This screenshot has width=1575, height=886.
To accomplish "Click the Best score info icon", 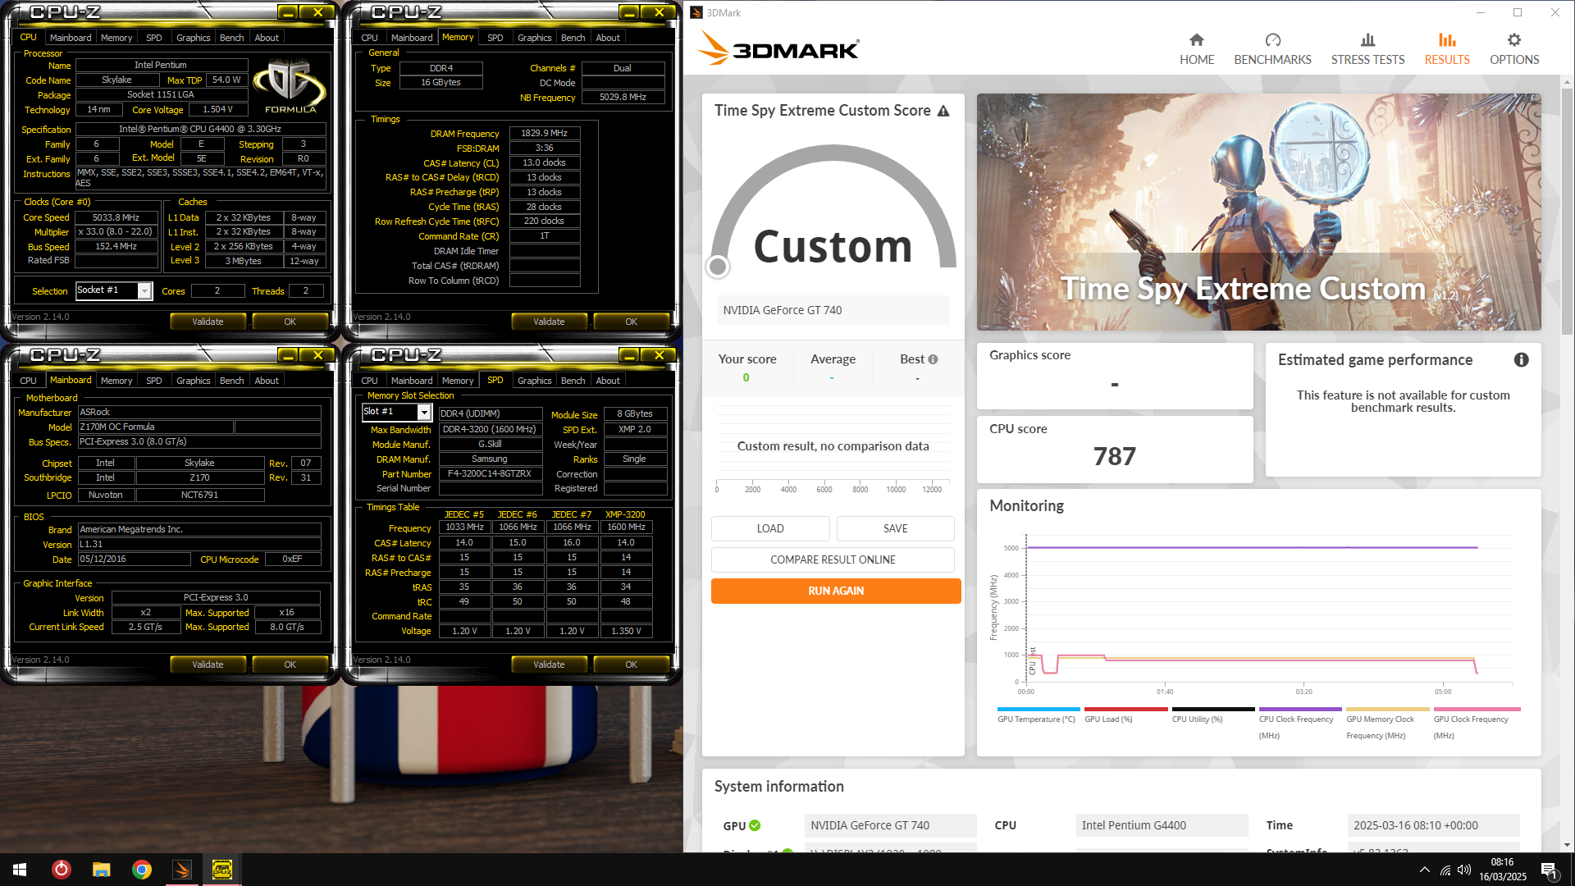I will [x=933, y=359].
